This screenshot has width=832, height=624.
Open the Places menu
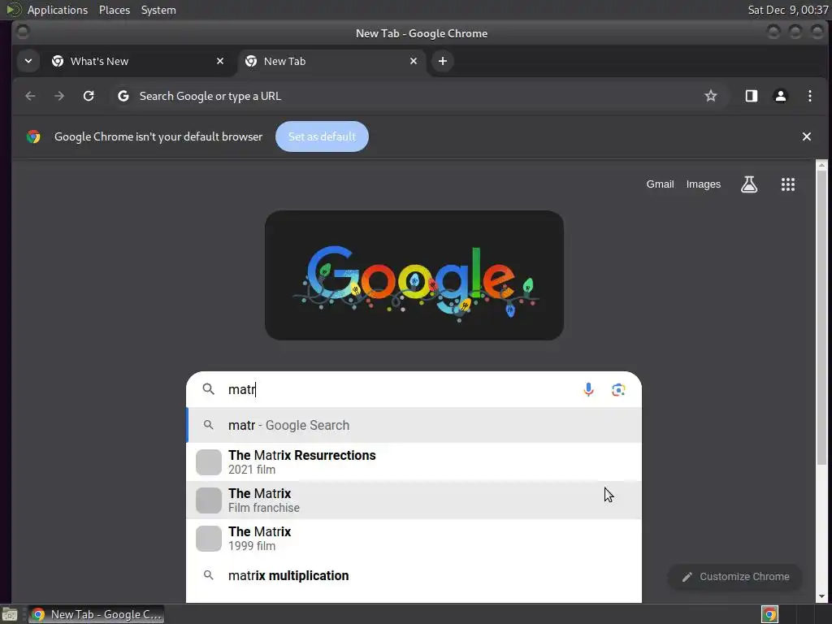click(114, 10)
